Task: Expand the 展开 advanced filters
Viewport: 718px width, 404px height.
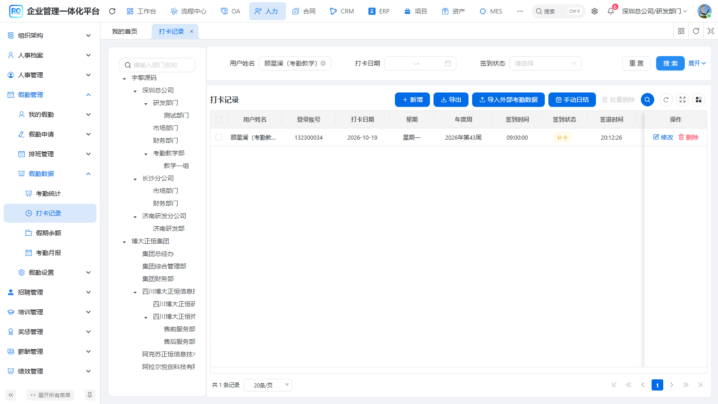Action: pyautogui.click(x=697, y=63)
